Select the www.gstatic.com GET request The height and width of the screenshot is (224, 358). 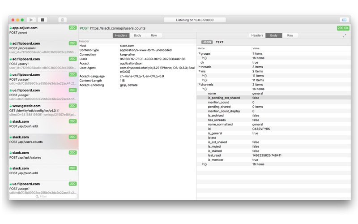coord(43,110)
